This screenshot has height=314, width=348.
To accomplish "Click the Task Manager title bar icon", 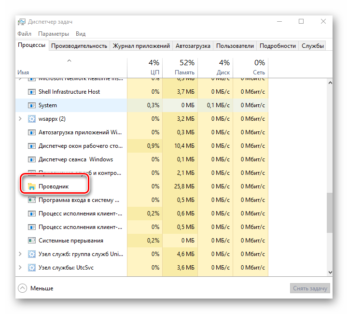I will click(x=22, y=22).
